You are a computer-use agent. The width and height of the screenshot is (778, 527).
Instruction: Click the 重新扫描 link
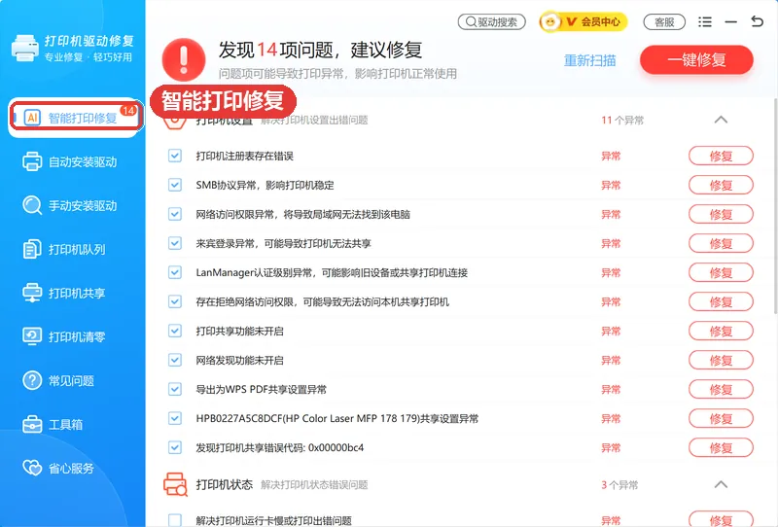pyautogui.click(x=590, y=60)
